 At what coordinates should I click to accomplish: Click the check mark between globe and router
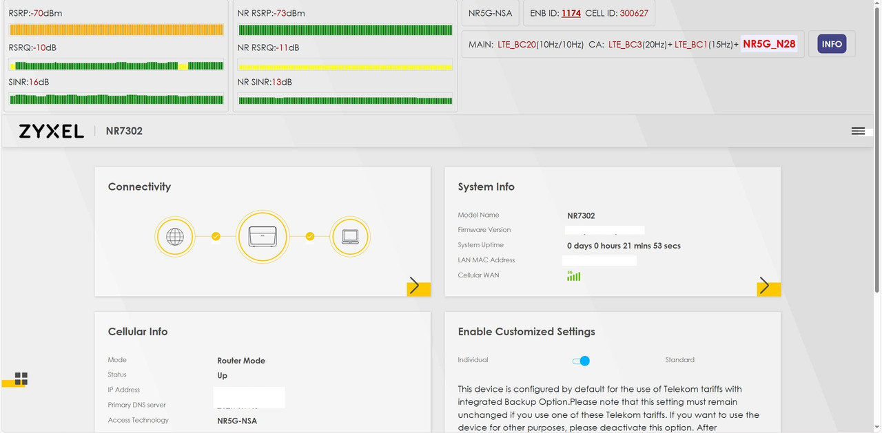pyautogui.click(x=216, y=236)
